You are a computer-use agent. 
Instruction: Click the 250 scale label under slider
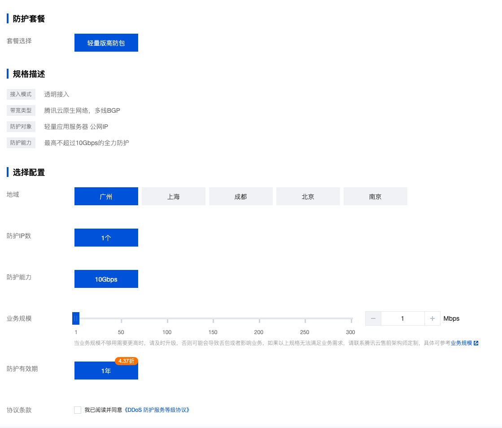[x=305, y=332]
